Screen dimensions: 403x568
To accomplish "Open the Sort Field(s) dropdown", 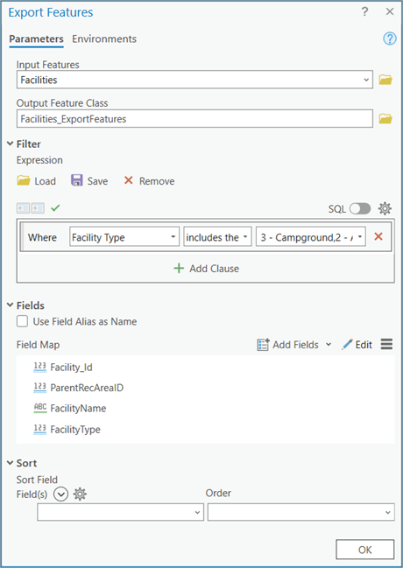I will 120,512.
